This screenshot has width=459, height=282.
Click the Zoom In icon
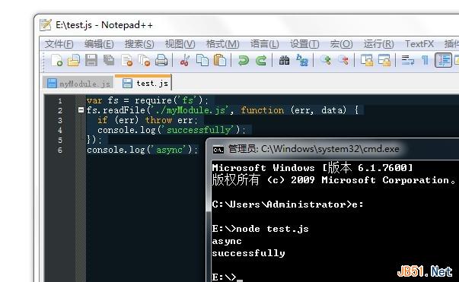point(326,61)
